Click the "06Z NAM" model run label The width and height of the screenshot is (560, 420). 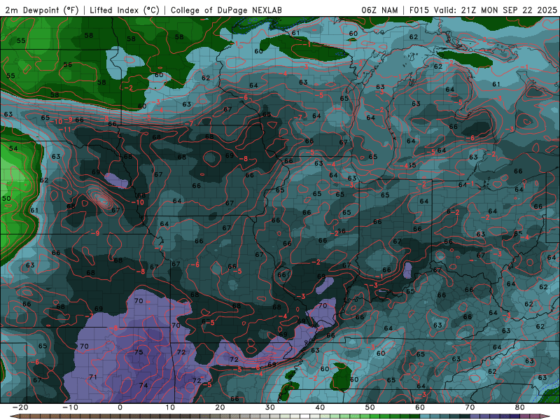click(x=379, y=10)
